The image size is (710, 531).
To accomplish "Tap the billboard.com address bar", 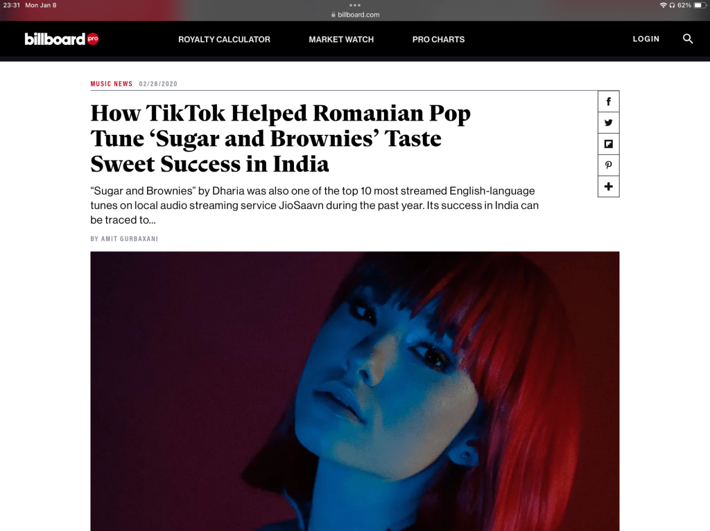I will (355, 15).
